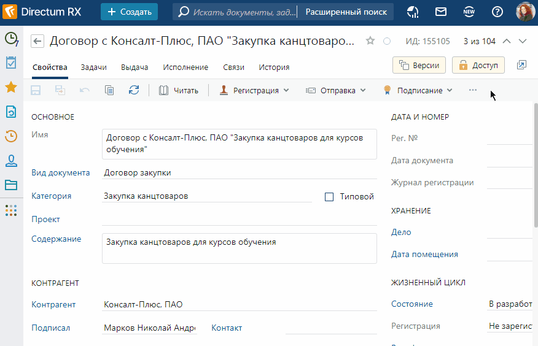Image resolution: width=538 pixels, height=346 pixels.
Task: Open the Подписал field value
Action: (150, 328)
